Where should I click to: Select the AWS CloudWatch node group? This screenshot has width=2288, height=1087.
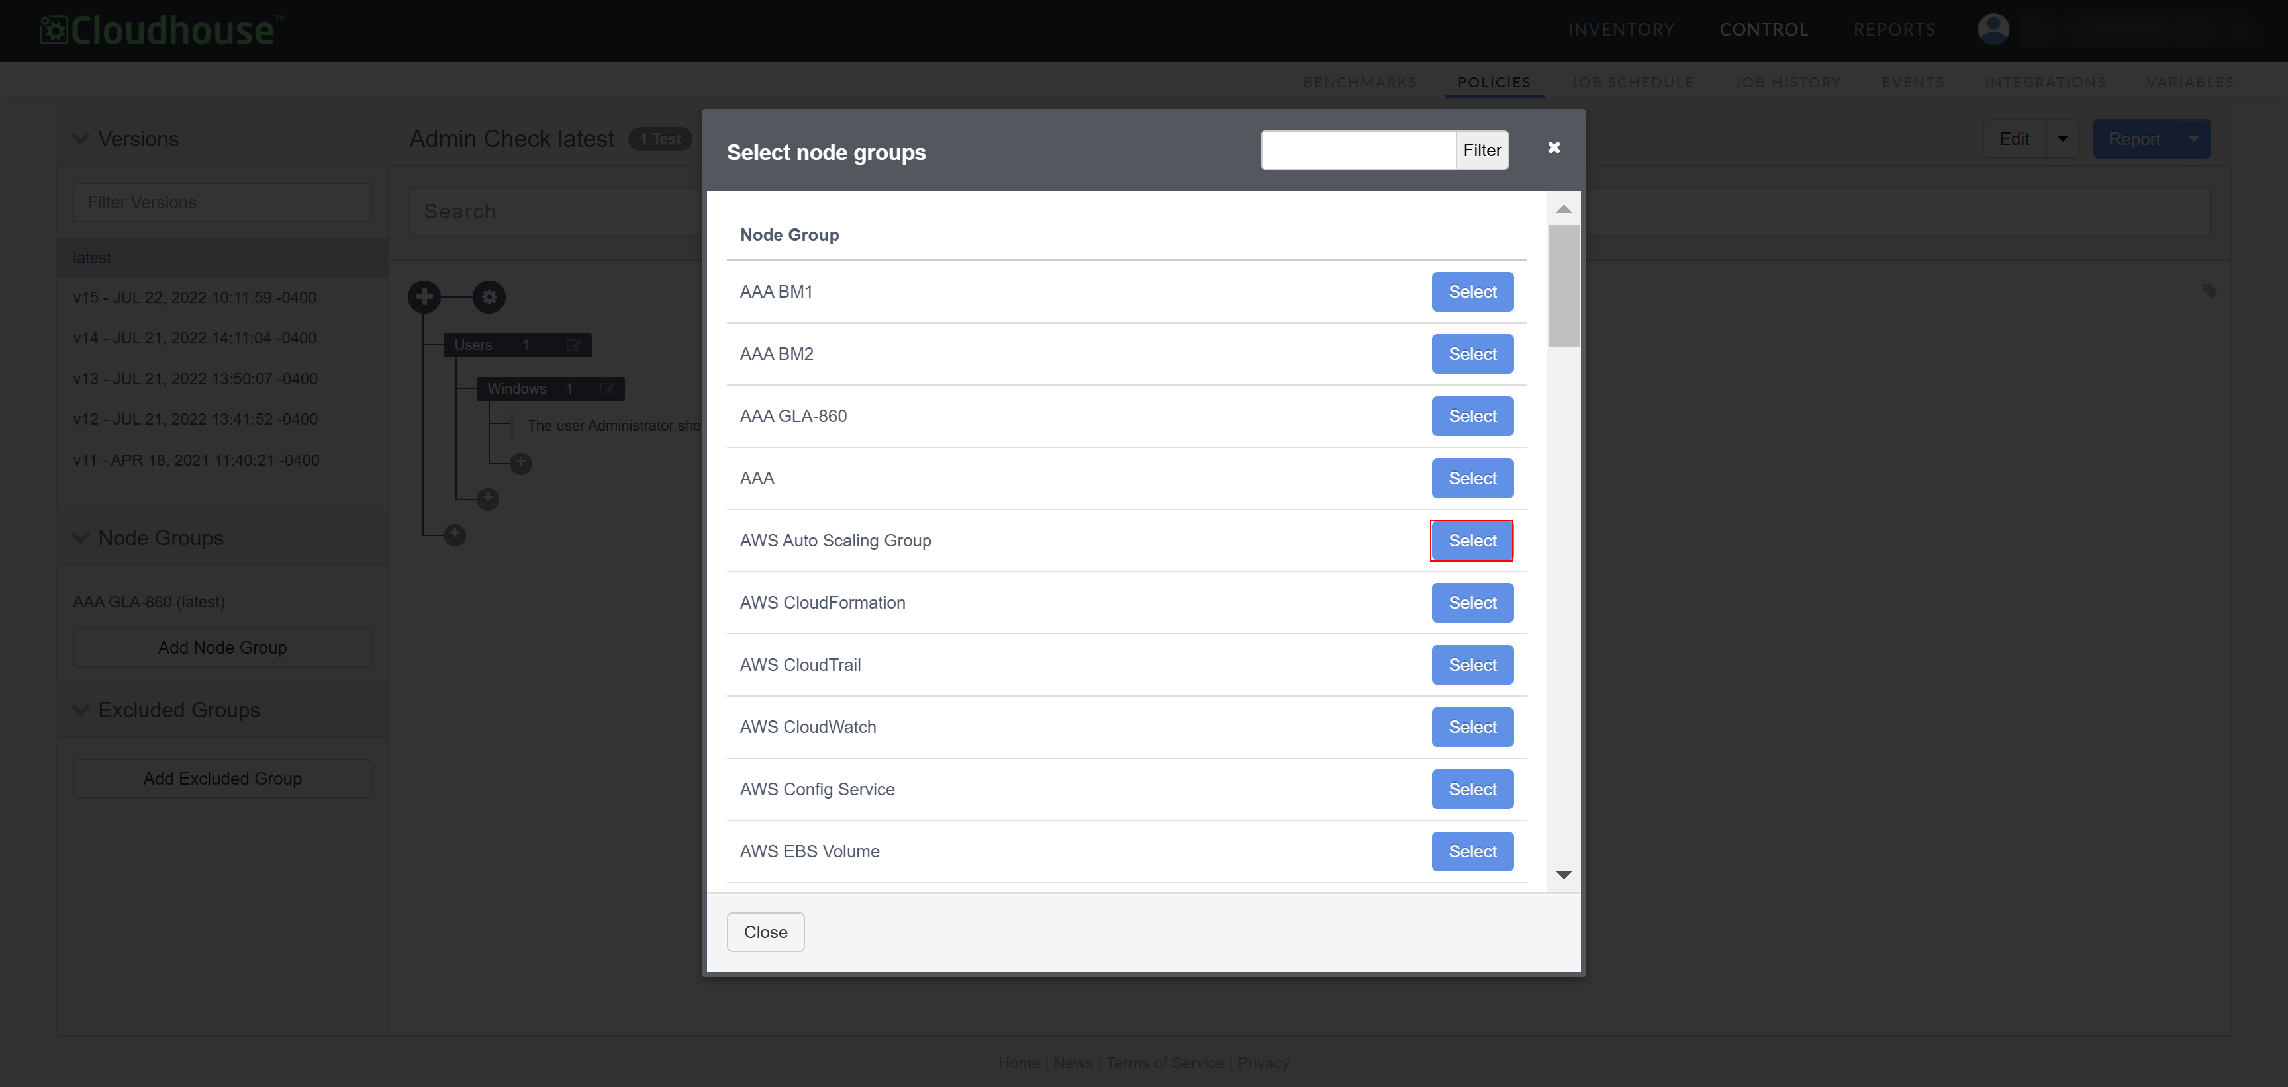pyautogui.click(x=1472, y=726)
